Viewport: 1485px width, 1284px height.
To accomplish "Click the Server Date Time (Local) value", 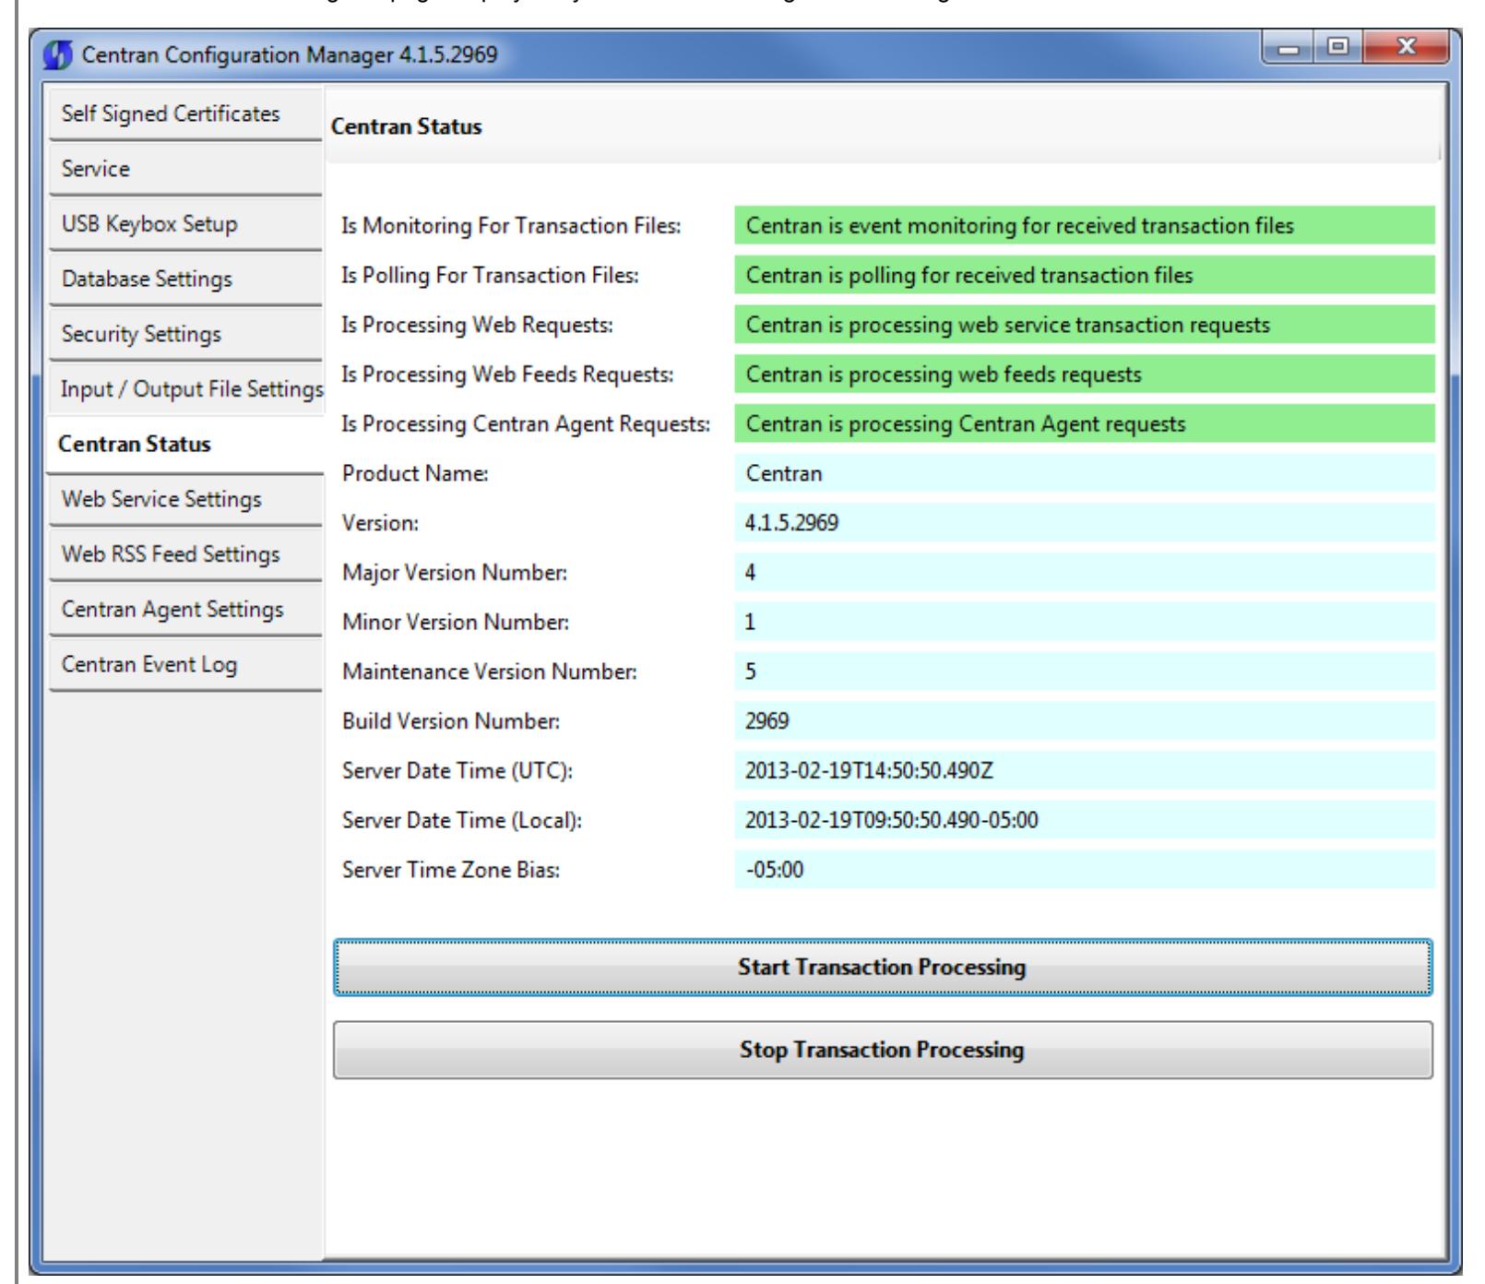I will tap(1085, 820).
